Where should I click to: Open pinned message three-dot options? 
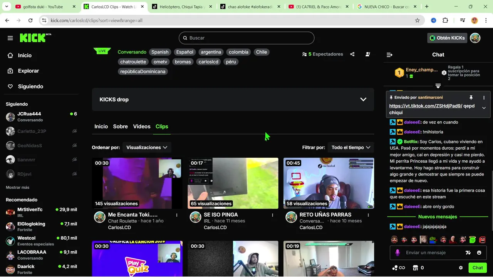pos(484,98)
